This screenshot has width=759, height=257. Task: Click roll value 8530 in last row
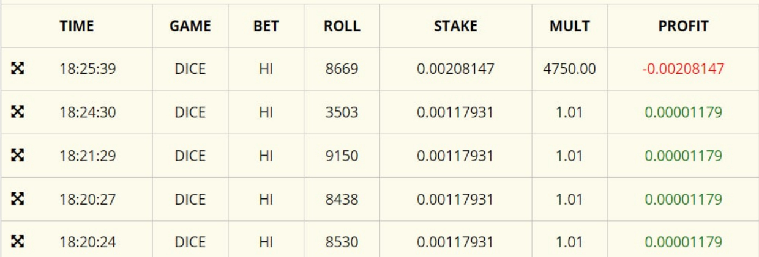coord(342,242)
